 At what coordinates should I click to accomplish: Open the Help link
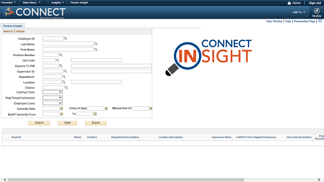[288, 21]
